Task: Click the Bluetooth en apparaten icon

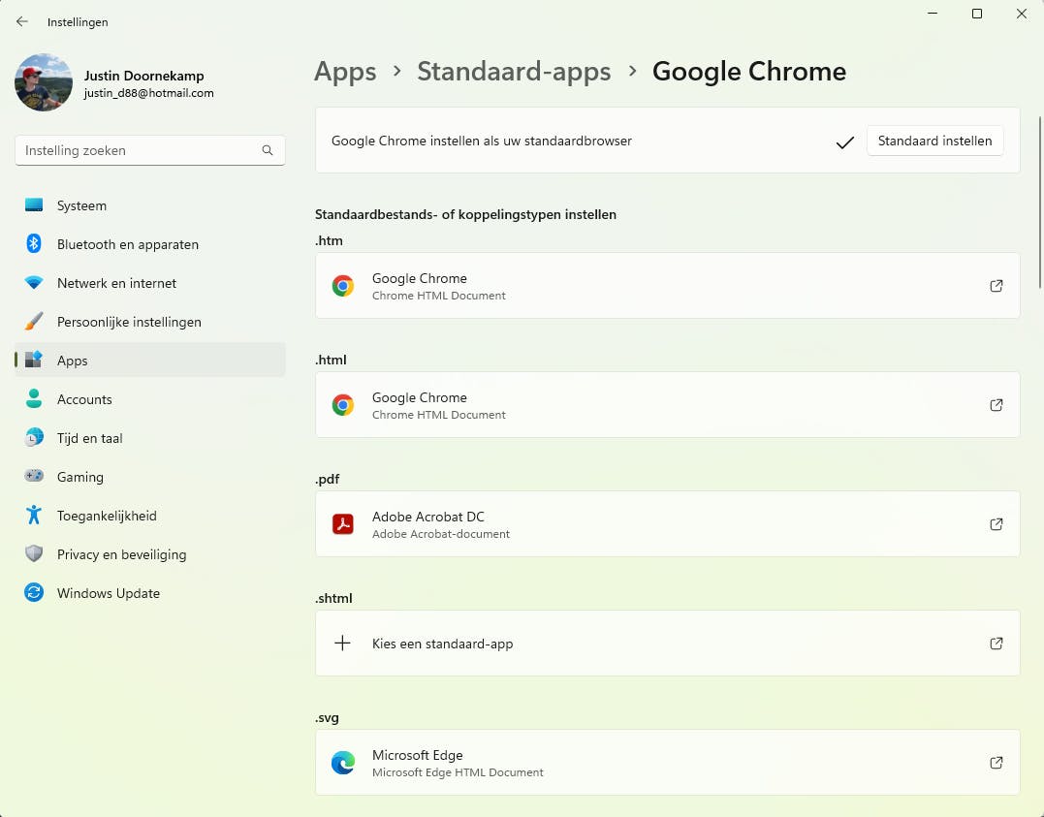Action: pyautogui.click(x=34, y=244)
